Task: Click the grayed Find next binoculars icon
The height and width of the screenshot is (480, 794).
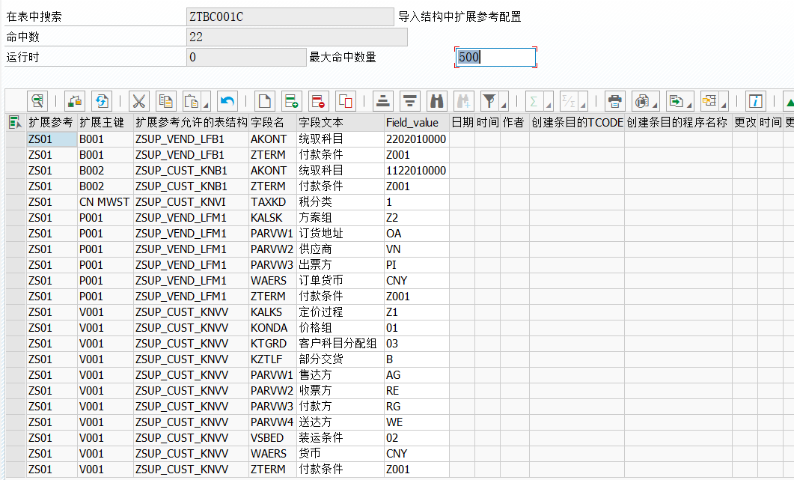Action: (x=464, y=101)
